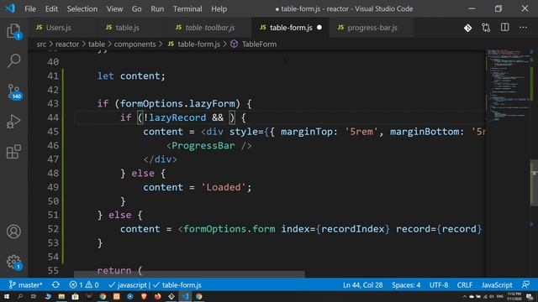
Task: Open the Windows Start menu
Action: click(x=6, y=296)
